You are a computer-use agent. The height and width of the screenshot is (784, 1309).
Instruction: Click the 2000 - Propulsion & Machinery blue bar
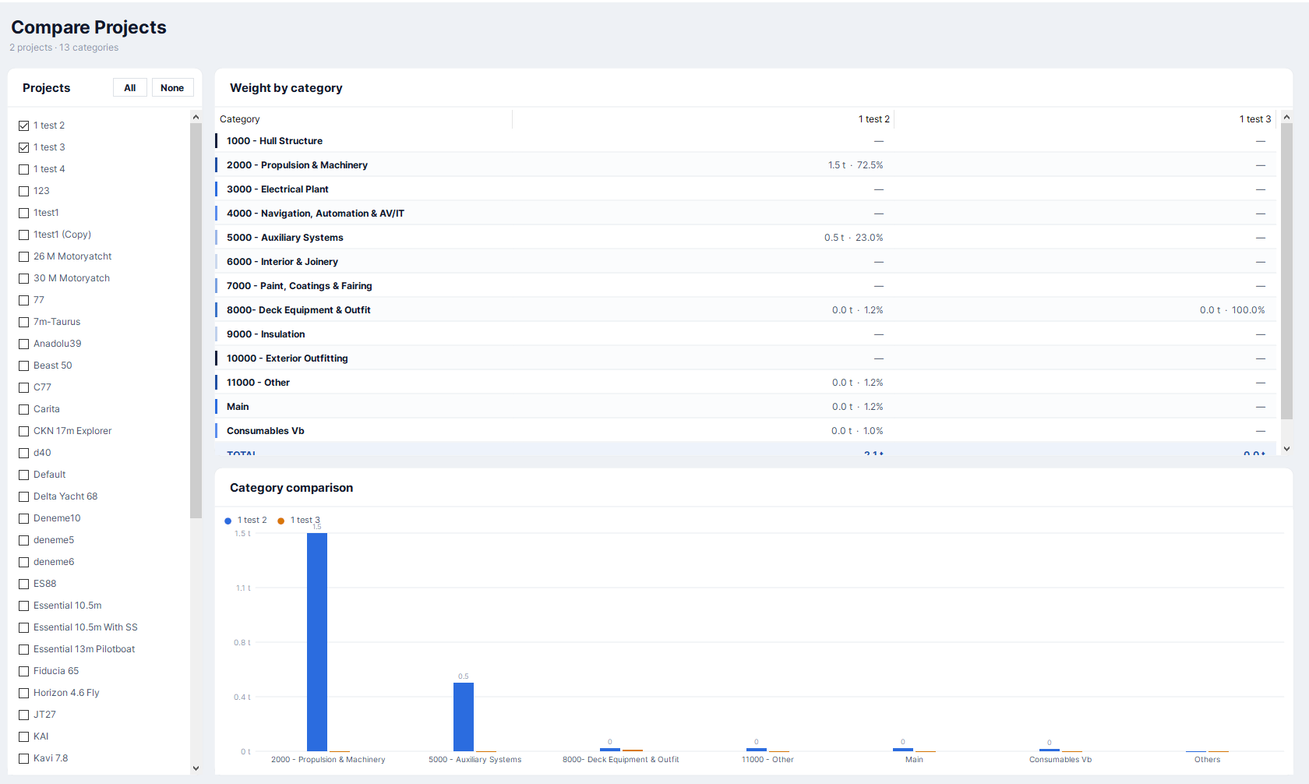[x=317, y=642]
